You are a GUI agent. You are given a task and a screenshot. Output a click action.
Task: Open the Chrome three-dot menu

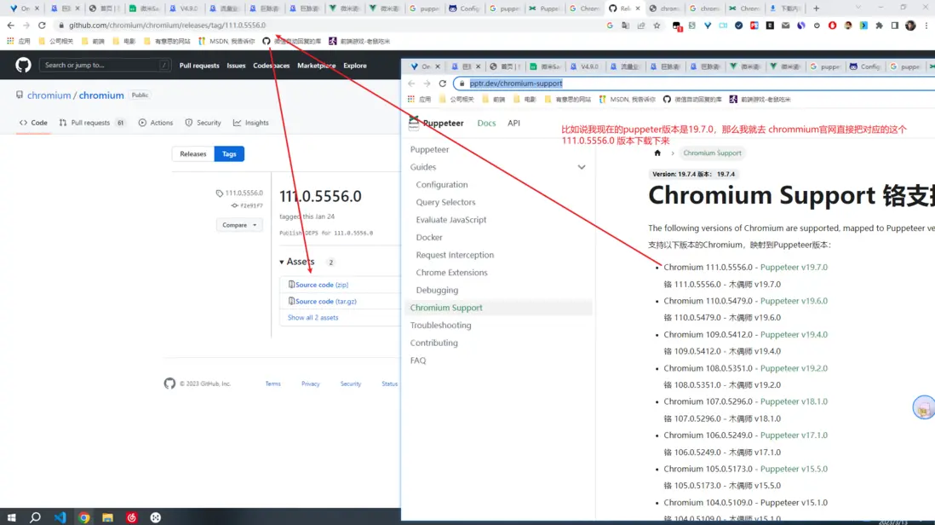point(926,26)
